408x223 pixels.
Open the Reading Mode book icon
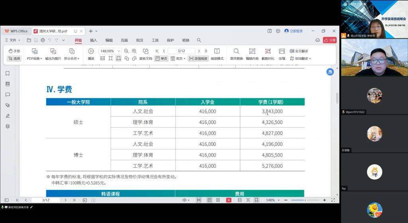tap(217, 51)
